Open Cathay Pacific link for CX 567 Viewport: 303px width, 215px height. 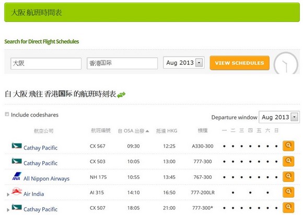pos(41,148)
